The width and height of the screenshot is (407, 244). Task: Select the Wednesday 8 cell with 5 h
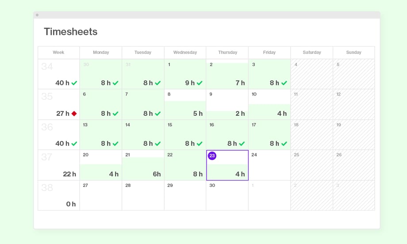[x=185, y=105]
